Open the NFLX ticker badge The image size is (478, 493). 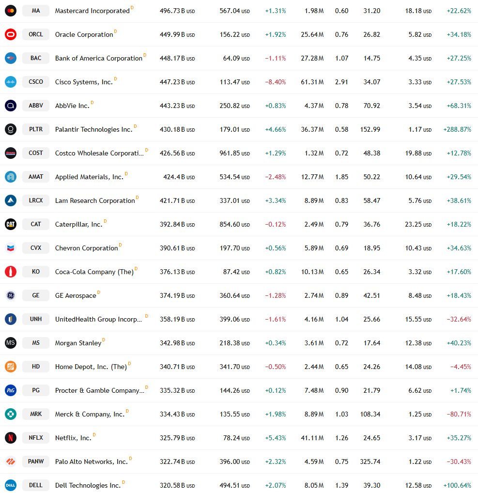(36, 438)
